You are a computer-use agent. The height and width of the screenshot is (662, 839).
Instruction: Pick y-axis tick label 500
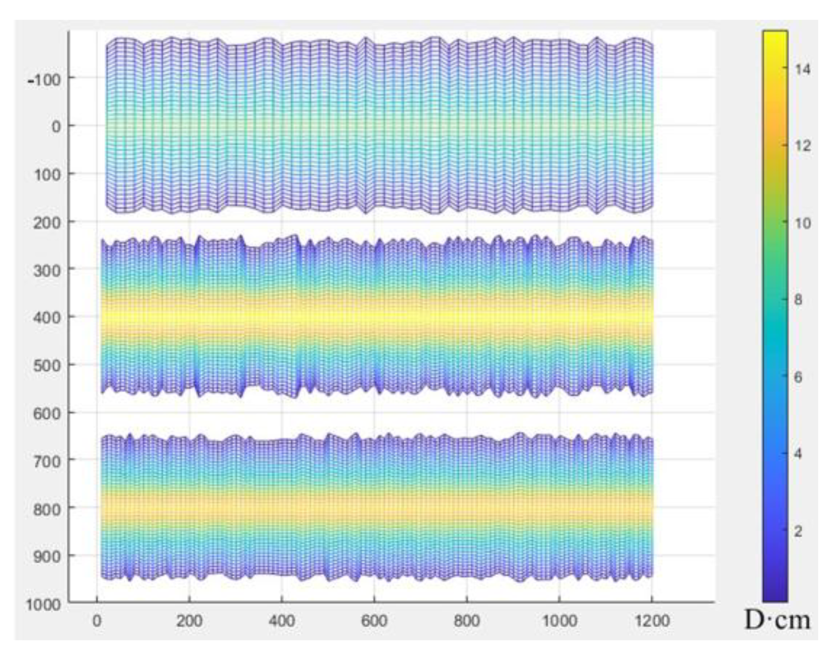click(47, 366)
